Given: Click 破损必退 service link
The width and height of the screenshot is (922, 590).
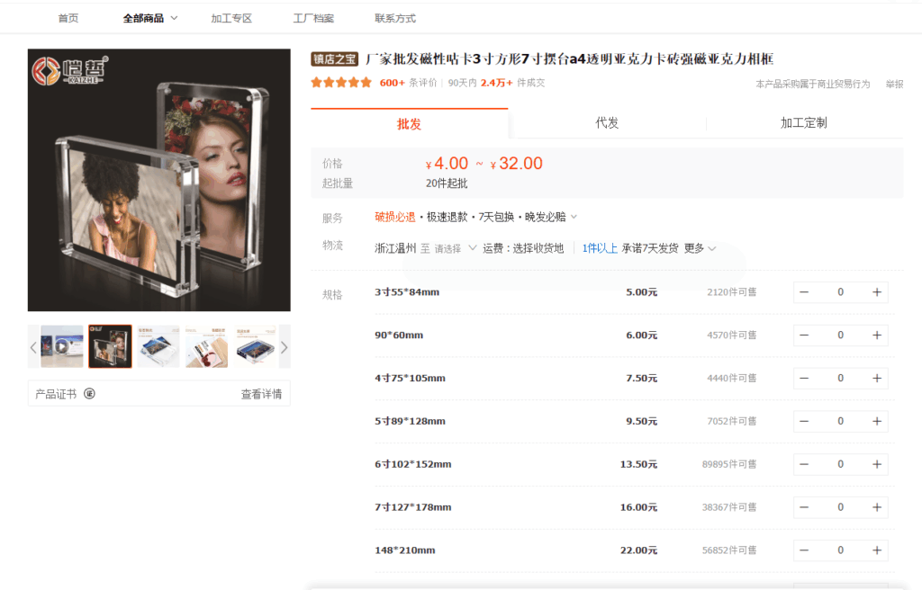Looking at the screenshot, I should (x=395, y=217).
